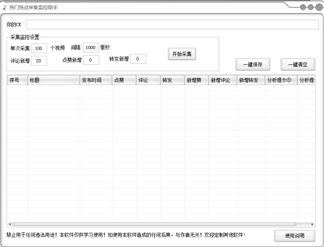
Task: Click the 点赞新增 value box
Action: click(91, 60)
